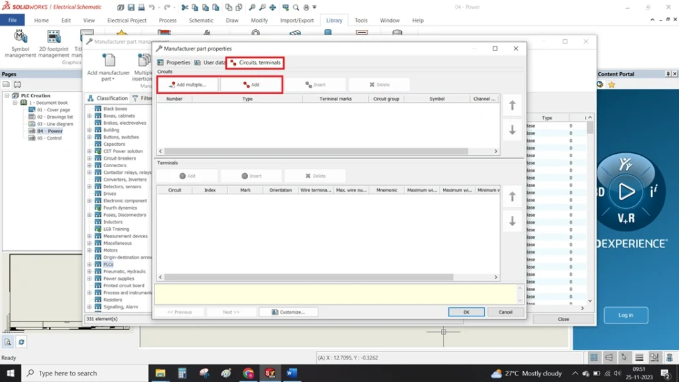The width and height of the screenshot is (679, 382).
Task: Expand the Connectors classification node
Action: [x=90, y=165]
